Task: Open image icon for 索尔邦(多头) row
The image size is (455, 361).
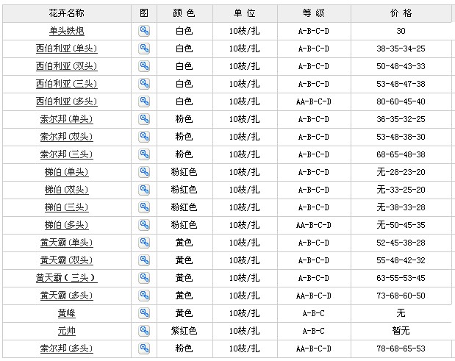Action: click(144, 349)
